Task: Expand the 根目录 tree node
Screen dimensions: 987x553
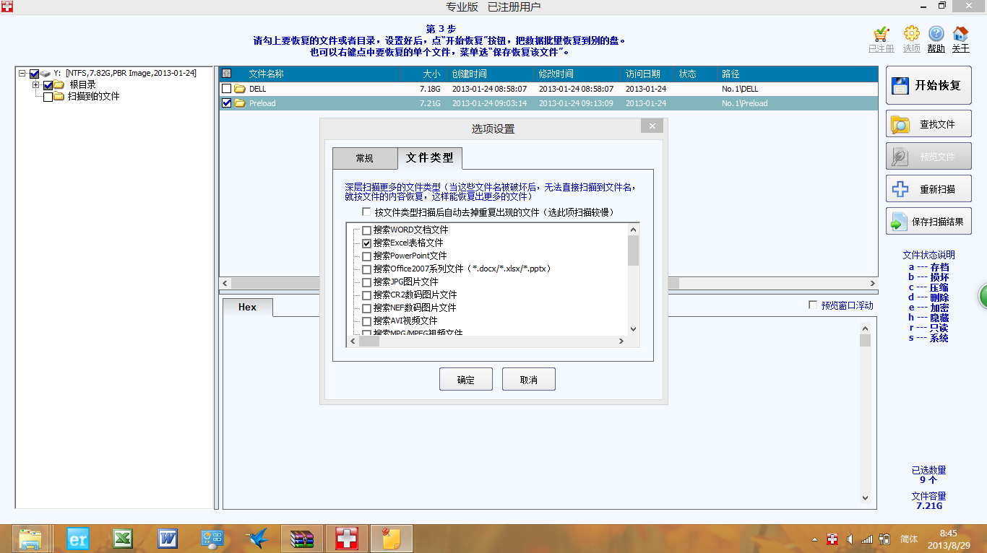Action: (x=35, y=85)
